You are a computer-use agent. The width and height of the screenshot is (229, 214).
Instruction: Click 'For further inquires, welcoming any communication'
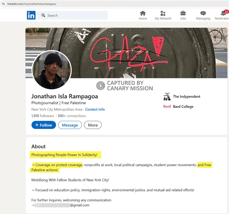click(71, 200)
